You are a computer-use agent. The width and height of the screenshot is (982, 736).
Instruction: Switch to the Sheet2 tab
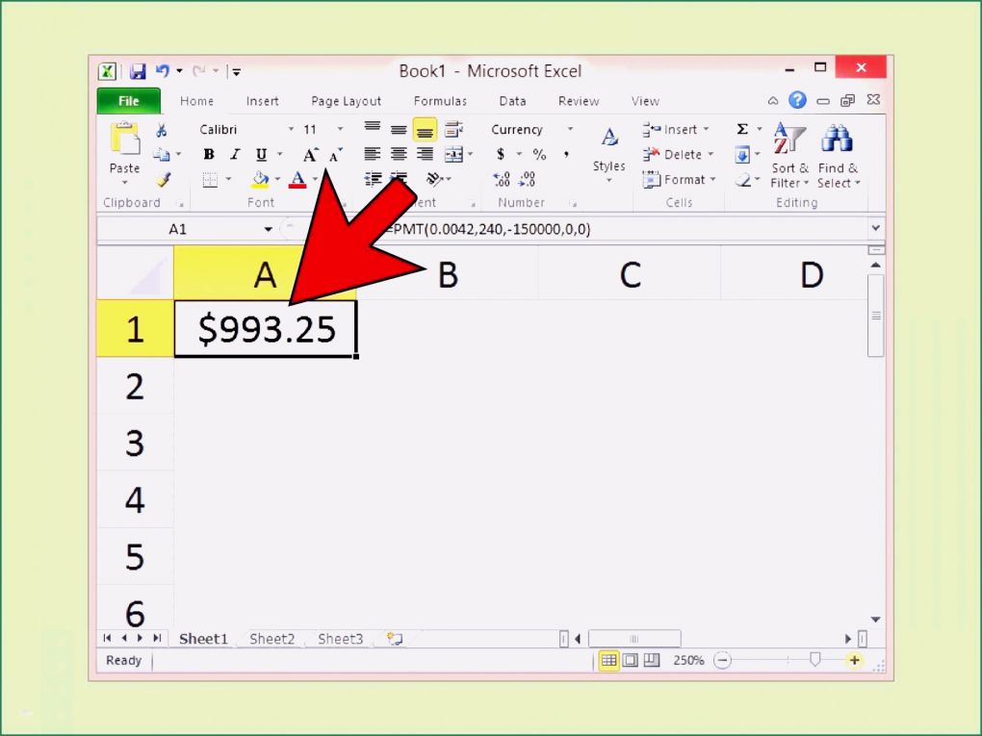pos(271,638)
